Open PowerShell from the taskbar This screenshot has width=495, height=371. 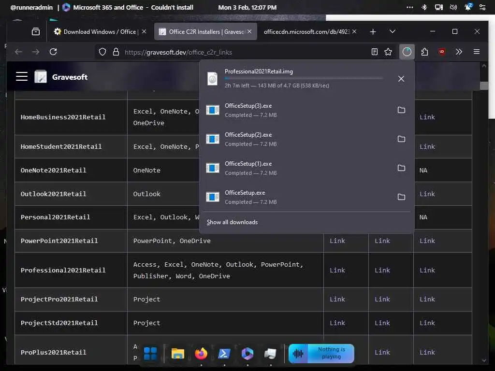tap(224, 354)
